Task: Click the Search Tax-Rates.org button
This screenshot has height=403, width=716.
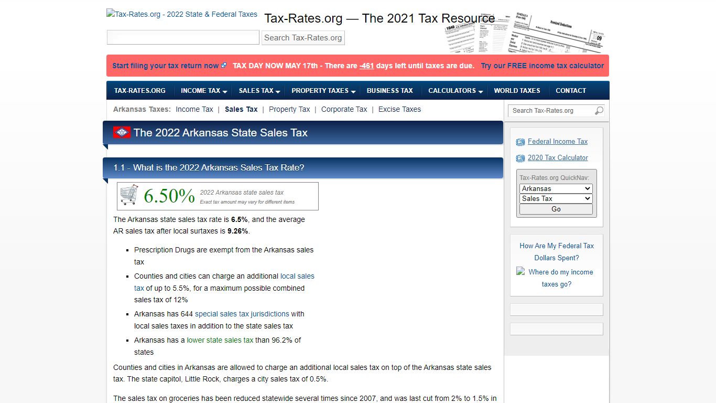Action: coord(303,38)
